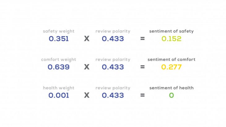
Task: Select the "comfort weight" label
Action: point(59,60)
